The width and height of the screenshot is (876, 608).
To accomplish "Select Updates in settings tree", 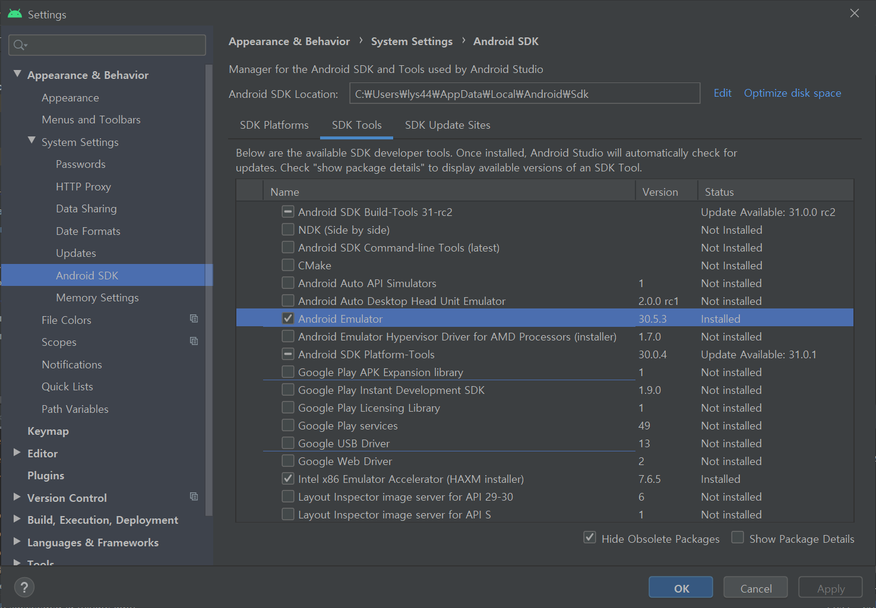I will click(x=76, y=253).
